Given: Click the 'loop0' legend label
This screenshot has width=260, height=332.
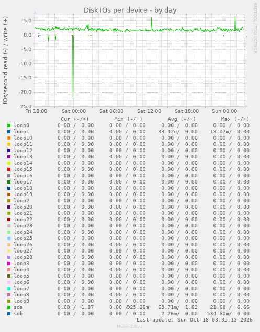Looking at the screenshot, I should (21, 125).
